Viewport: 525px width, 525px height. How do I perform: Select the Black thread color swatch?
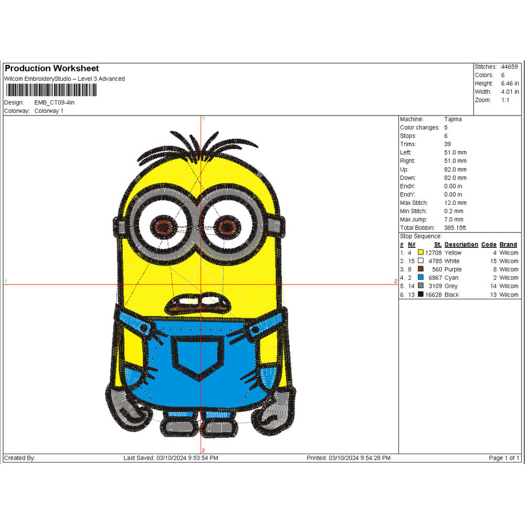coord(421,295)
